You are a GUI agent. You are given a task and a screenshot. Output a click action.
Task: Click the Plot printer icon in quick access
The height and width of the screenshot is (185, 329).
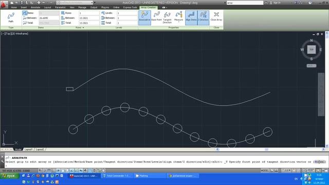(39, 3)
